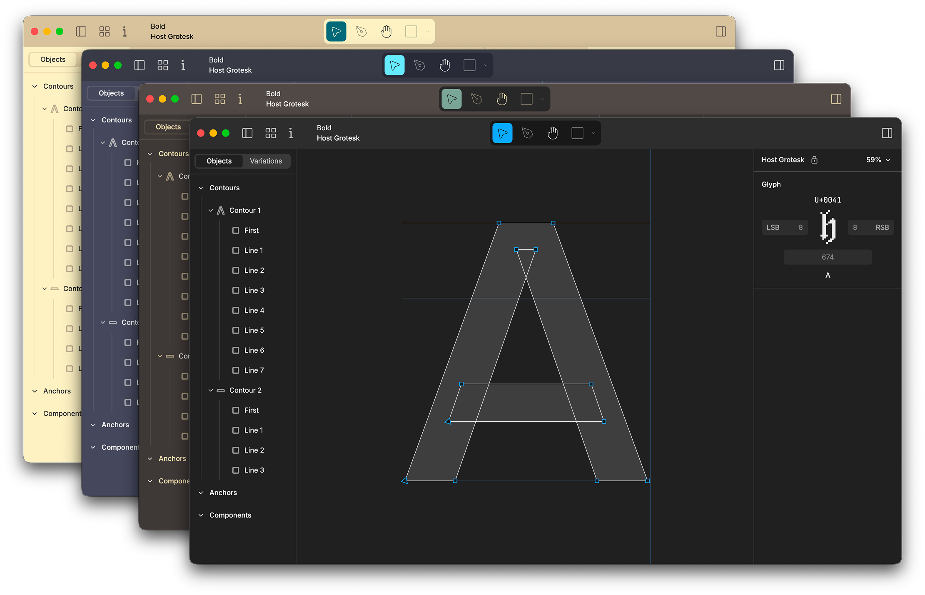
Task: Collapse Contour 1 in the front window
Action: [211, 211]
